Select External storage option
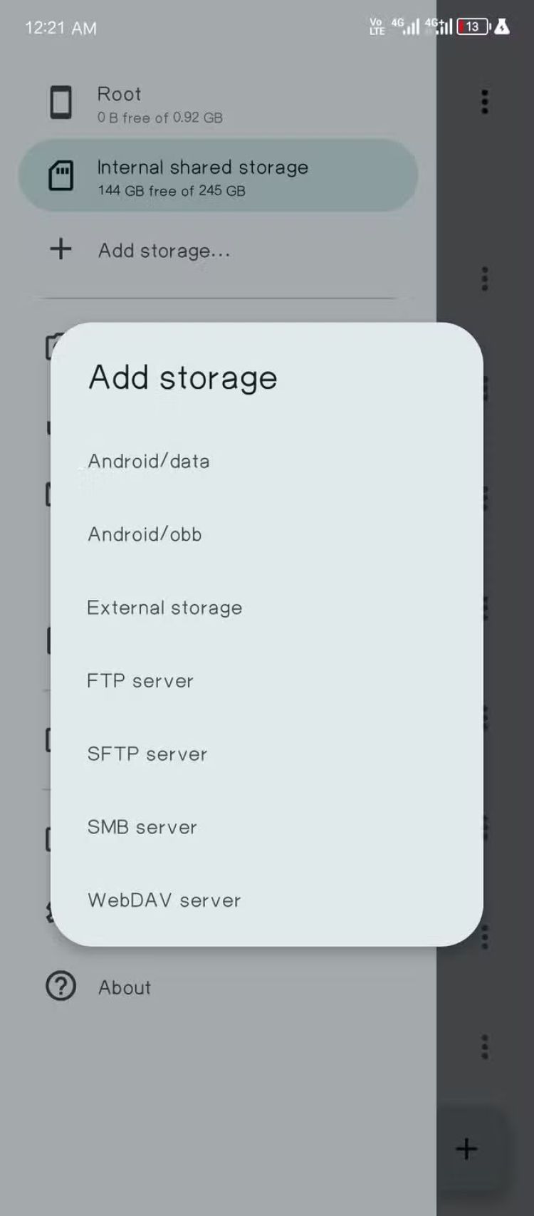The width and height of the screenshot is (534, 1216). (164, 608)
